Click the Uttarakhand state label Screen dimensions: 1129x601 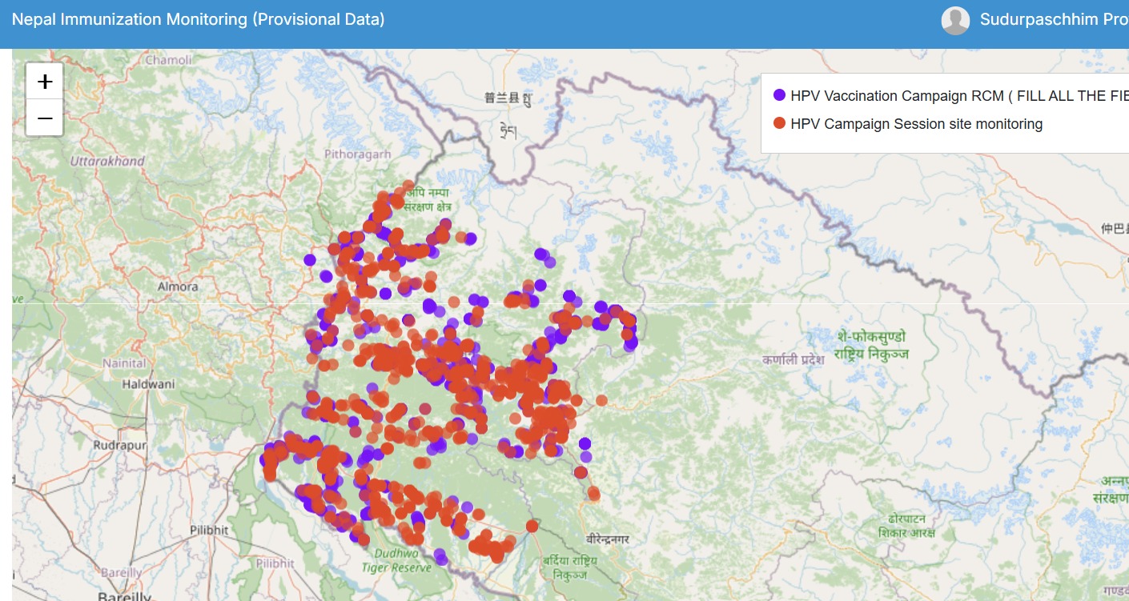click(107, 161)
